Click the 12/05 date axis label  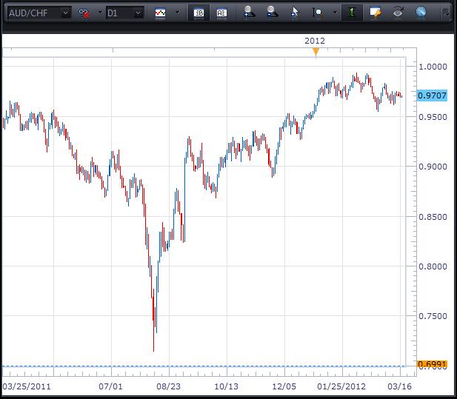click(x=284, y=386)
